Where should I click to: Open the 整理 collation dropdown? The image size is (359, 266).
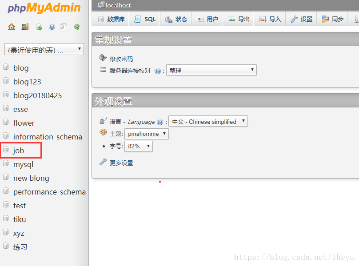click(x=211, y=70)
